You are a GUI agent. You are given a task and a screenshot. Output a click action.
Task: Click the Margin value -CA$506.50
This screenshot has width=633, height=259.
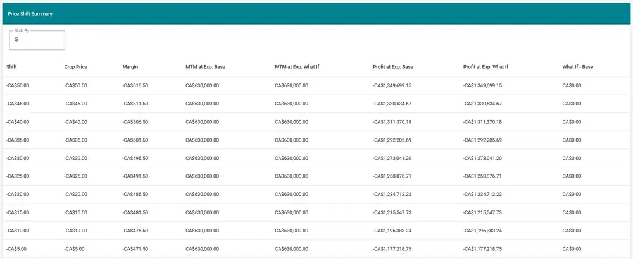[x=135, y=122]
